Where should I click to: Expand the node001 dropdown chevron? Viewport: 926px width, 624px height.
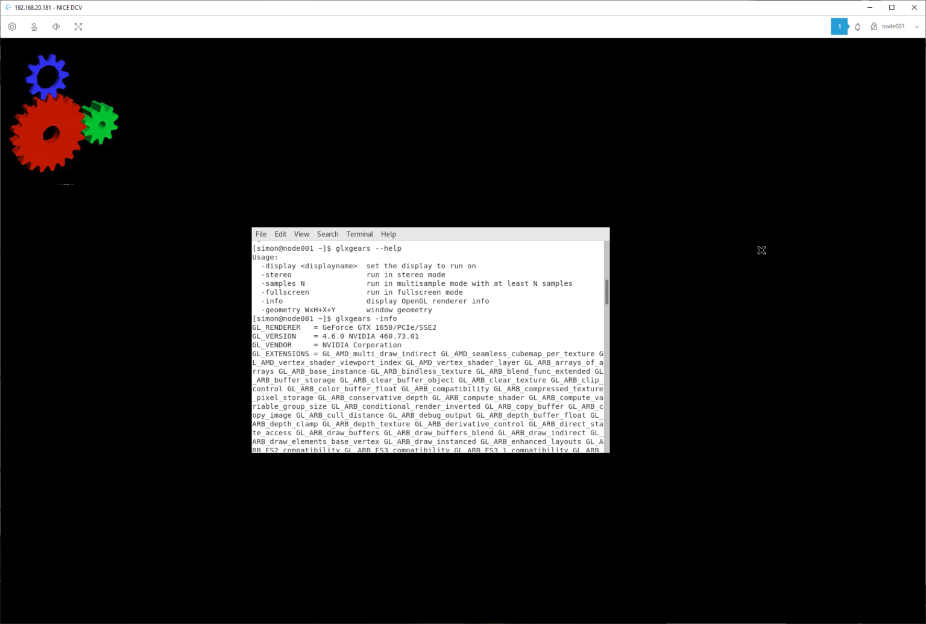pyautogui.click(x=917, y=27)
